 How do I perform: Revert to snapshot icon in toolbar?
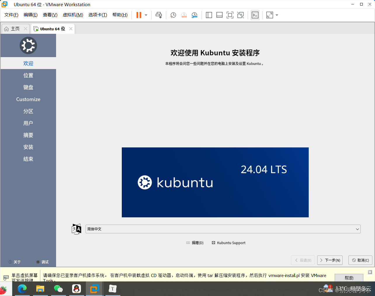pyautogui.click(x=184, y=15)
